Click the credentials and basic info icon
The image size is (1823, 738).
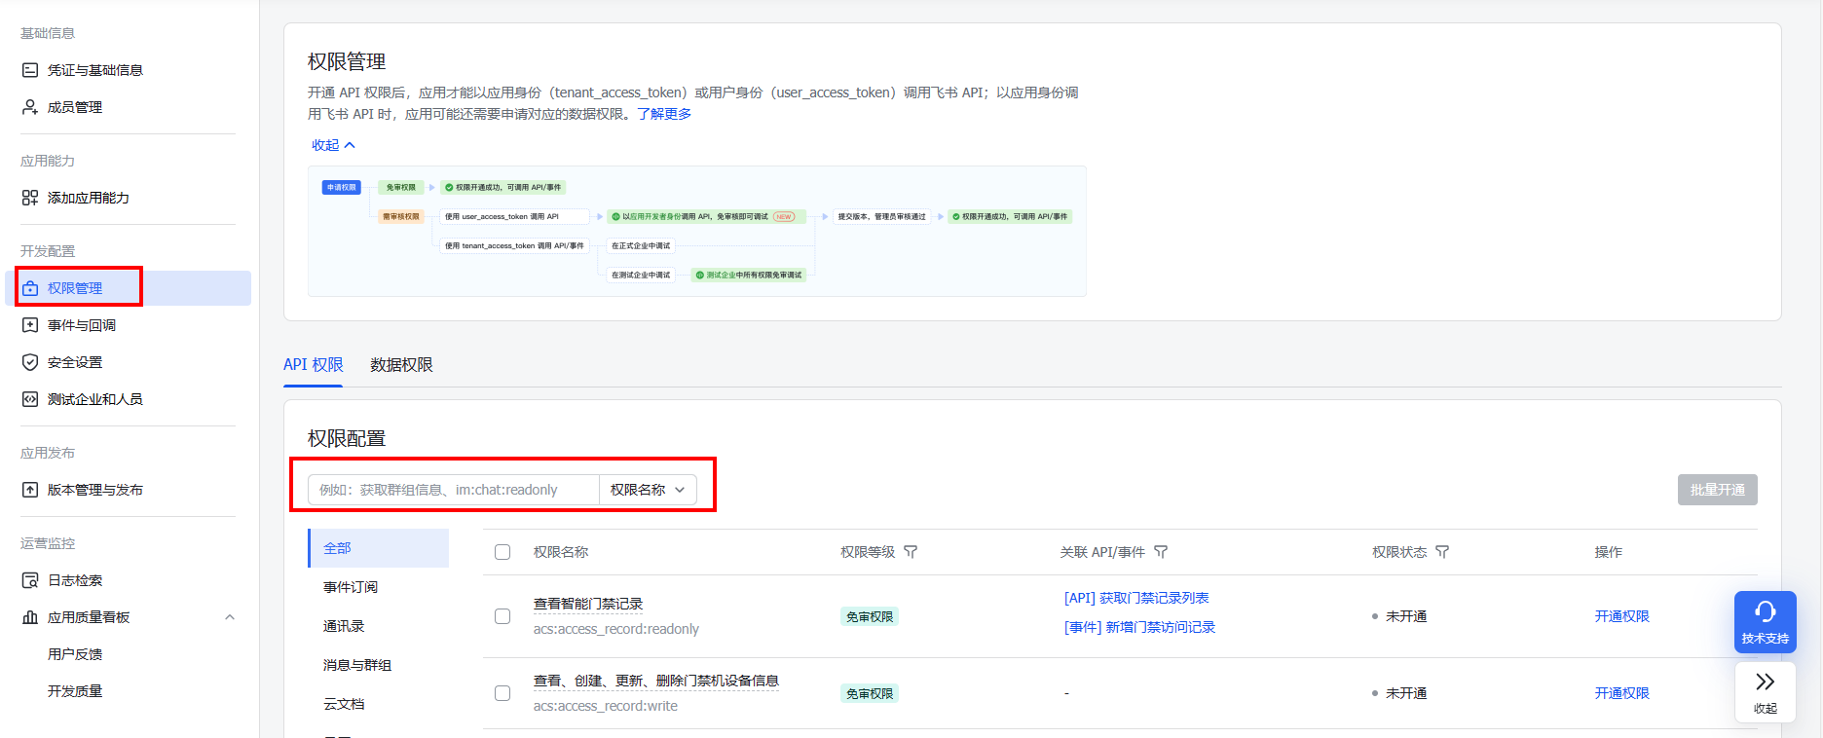[30, 70]
